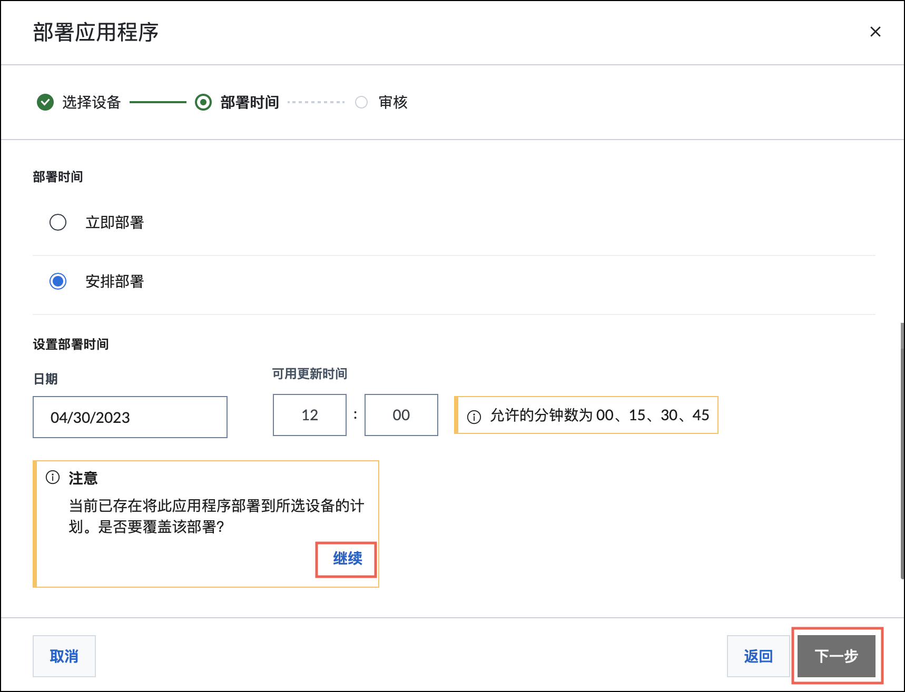
Task: Click the 设置部署时间 heading
Action: coord(71,344)
